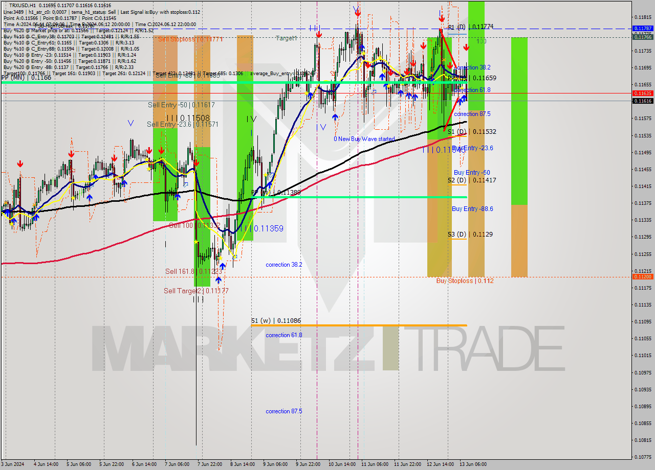
Task: Click the '9 Jun 22:00' time label
Action: pos(309,464)
